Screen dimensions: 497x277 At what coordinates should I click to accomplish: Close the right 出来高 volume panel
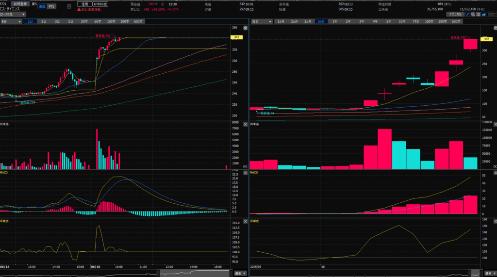pyautogui.click(x=495, y=124)
